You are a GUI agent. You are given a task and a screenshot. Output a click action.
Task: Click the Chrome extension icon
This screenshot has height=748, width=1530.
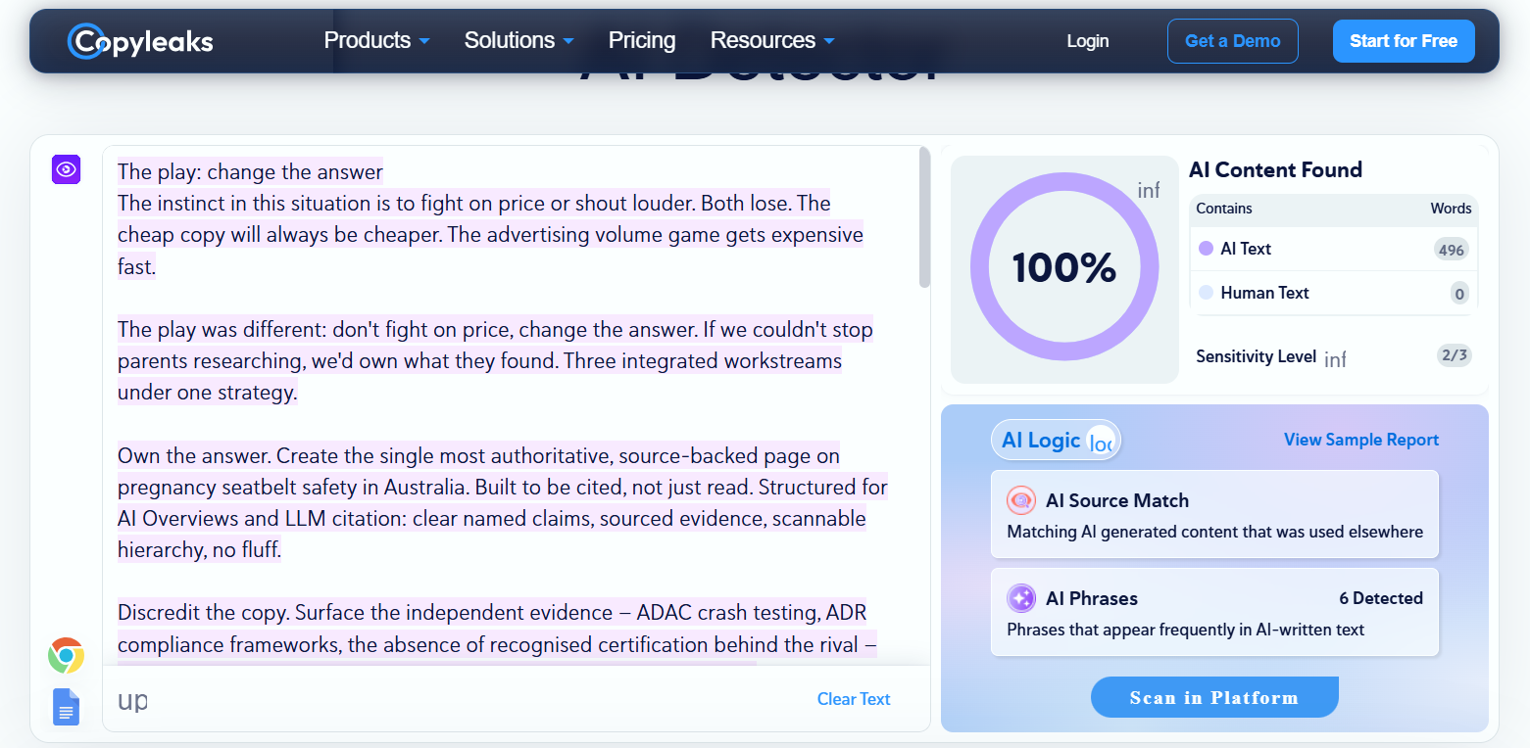click(66, 655)
